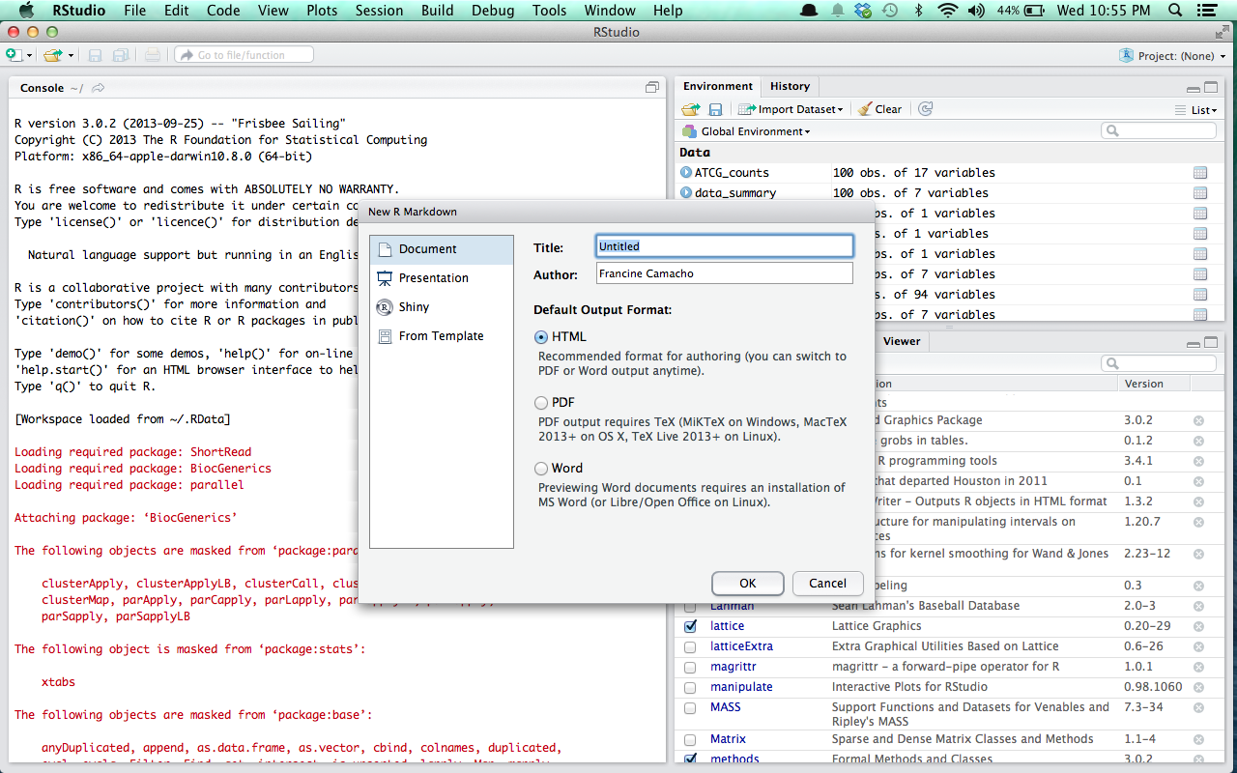Viewport: 1237px width, 773px height.
Task: Click the Clear broom icon in Environment
Action: coord(865,109)
